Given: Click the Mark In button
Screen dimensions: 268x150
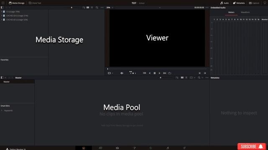Looking at the screenshot, I should (x=200, y=73).
